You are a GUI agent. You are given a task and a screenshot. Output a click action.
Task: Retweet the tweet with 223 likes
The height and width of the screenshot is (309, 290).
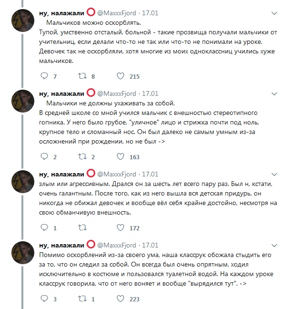82,299
